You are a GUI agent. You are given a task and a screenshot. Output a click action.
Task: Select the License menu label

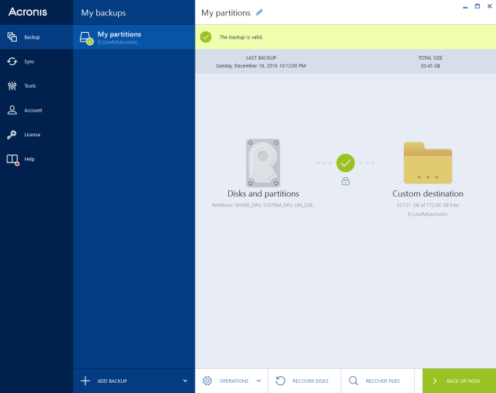pyautogui.click(x=32, y=135)
